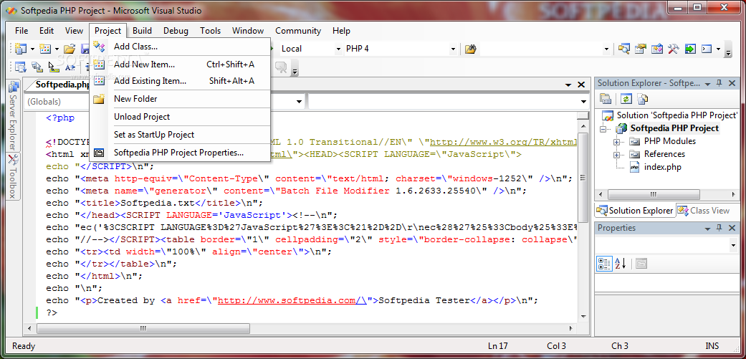This screenshot has height=359, width=746.
Task: Click the Toolbox hammer-and-wrench toolbar icon
Action: point(673,49)
